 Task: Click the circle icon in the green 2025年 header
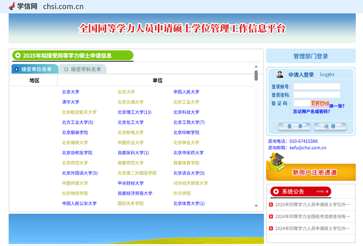[x=18, y=56]
